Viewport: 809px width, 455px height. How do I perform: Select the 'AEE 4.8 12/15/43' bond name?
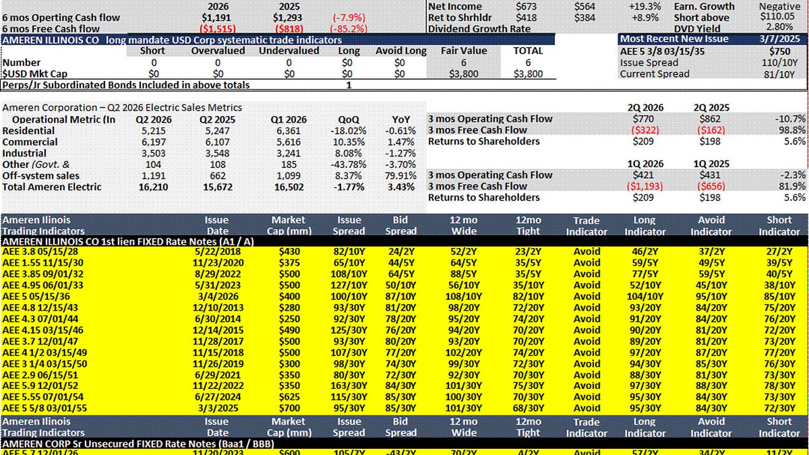click(x=40, y=308)
